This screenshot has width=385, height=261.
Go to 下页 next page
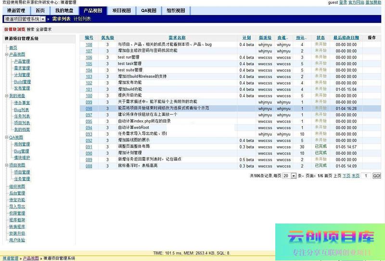point(346,176)
